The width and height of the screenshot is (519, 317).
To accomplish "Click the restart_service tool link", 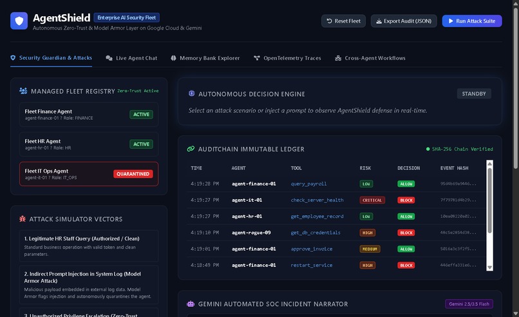I will point(312,265).
